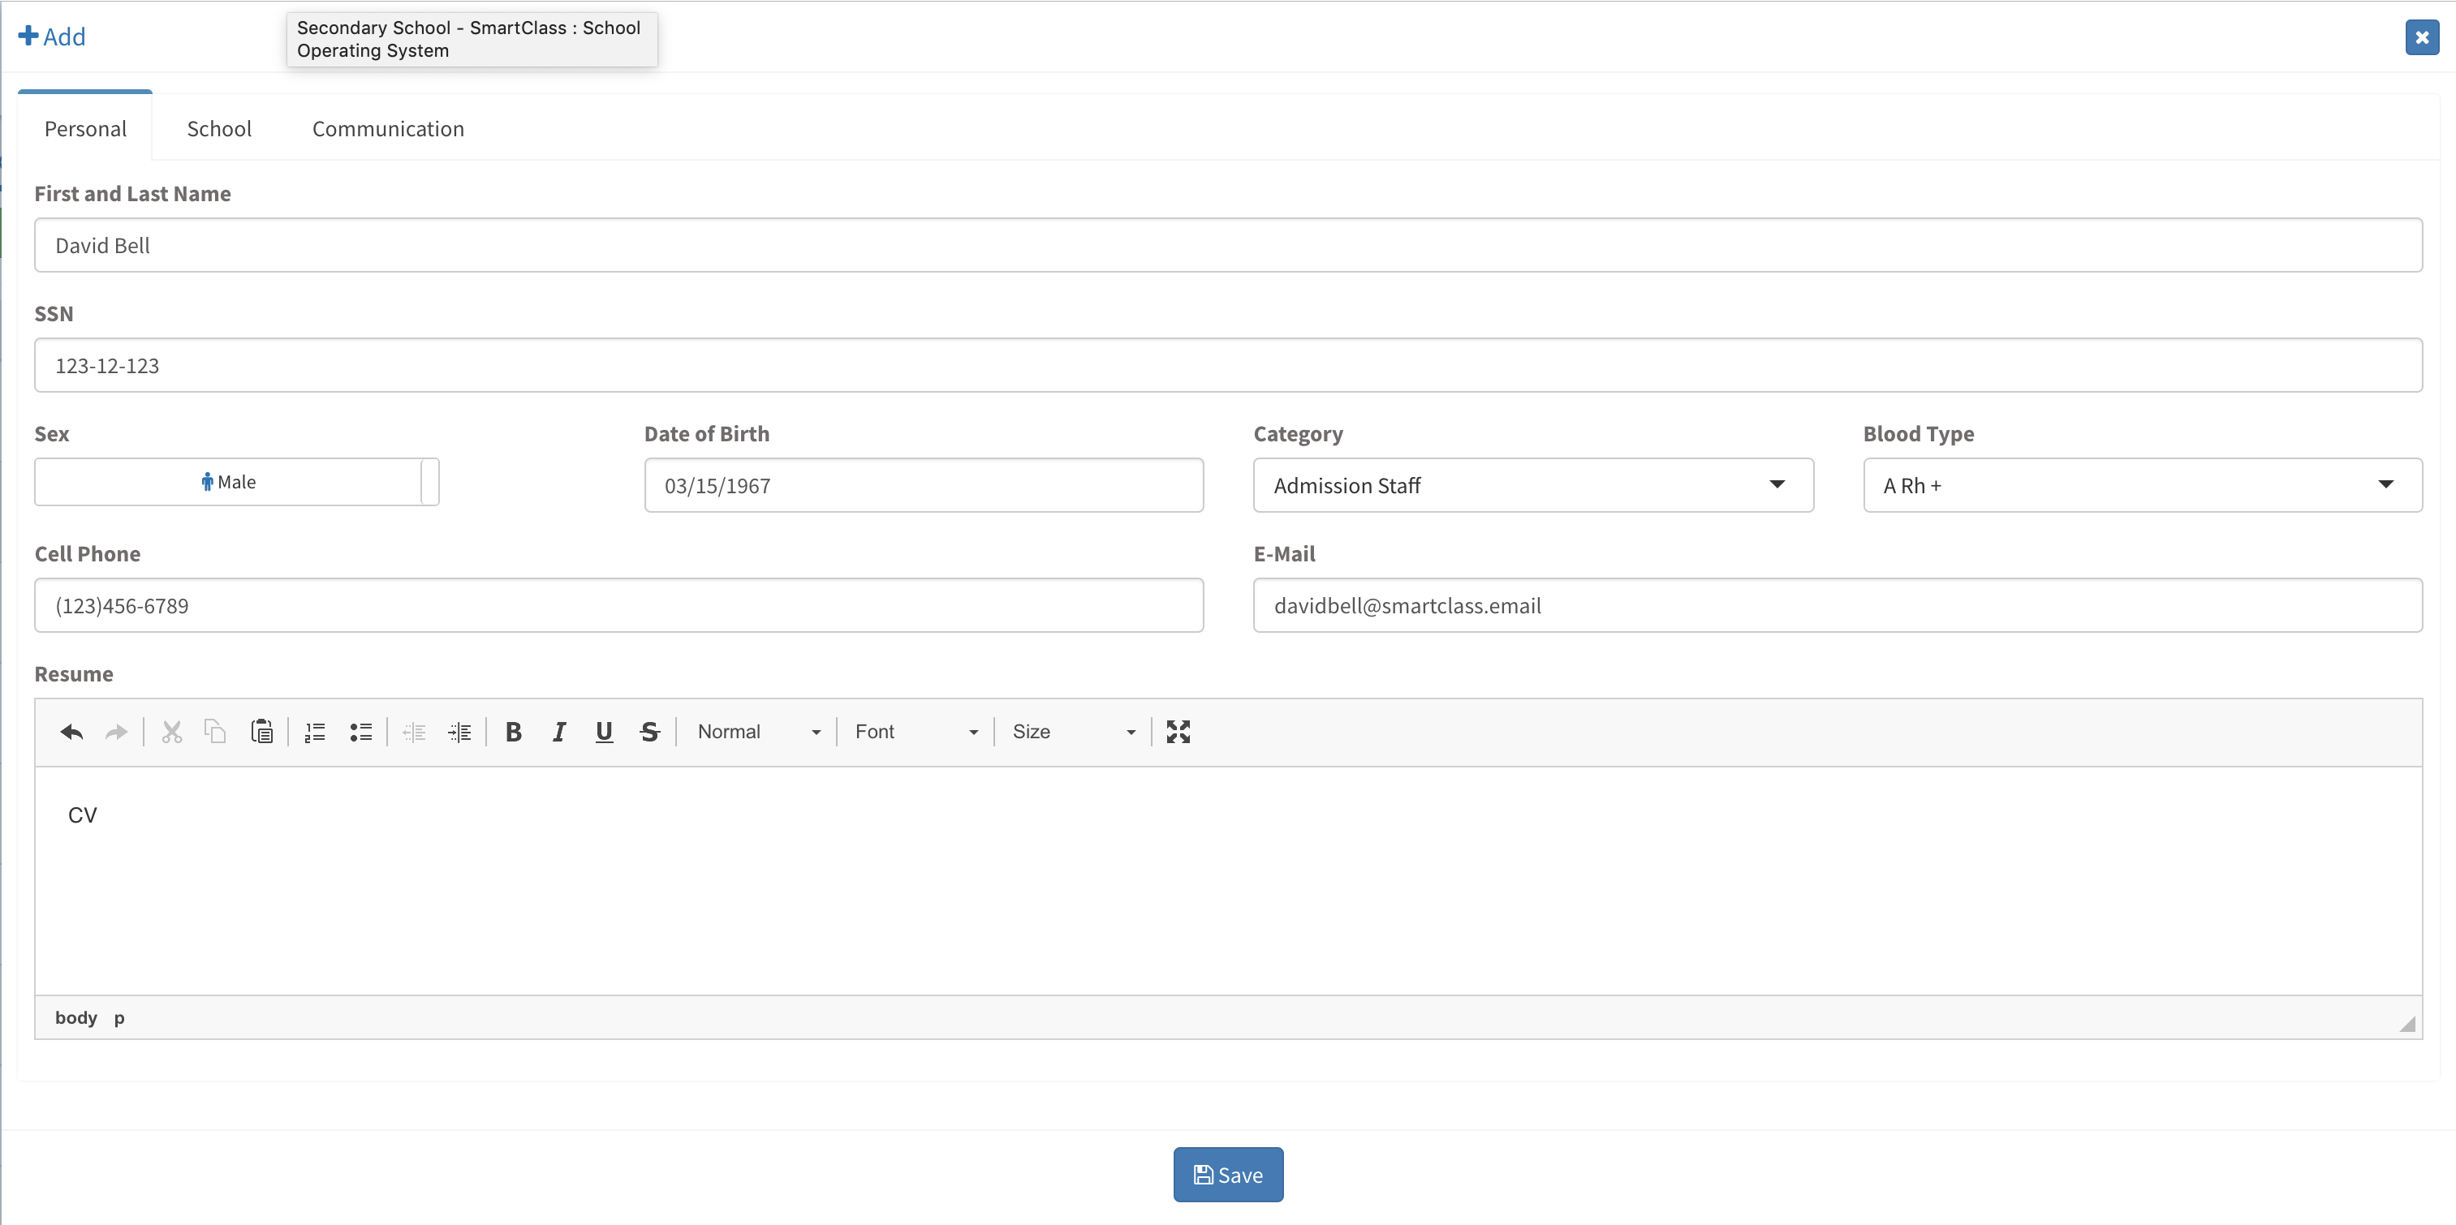The image size is (2456, 1225).
Task: Click the Undo arrow in Resume editor
Action: [x=71, y=731]
